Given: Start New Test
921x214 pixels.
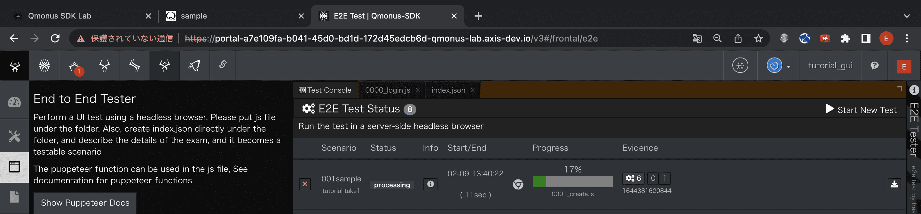Looking at the screenshot, I should pyautogui.click(x=861, y=110).
